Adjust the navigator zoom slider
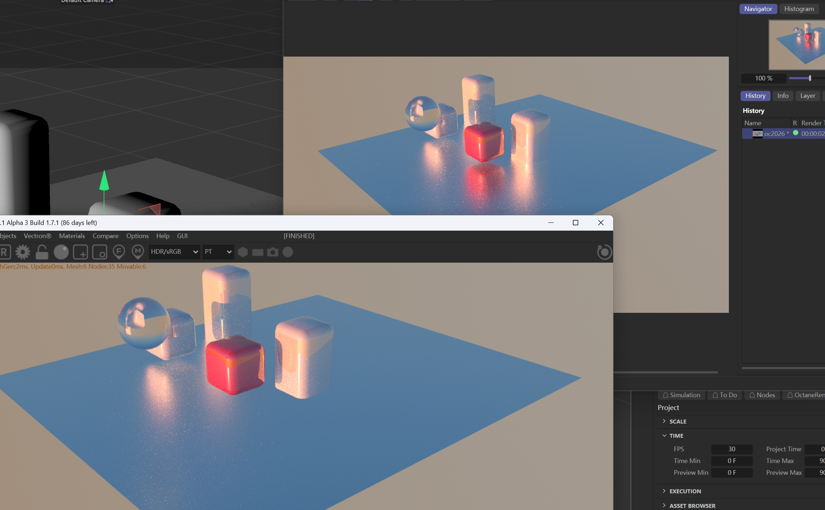The width and height of the screenshot is (825, 510). (810, 78)
